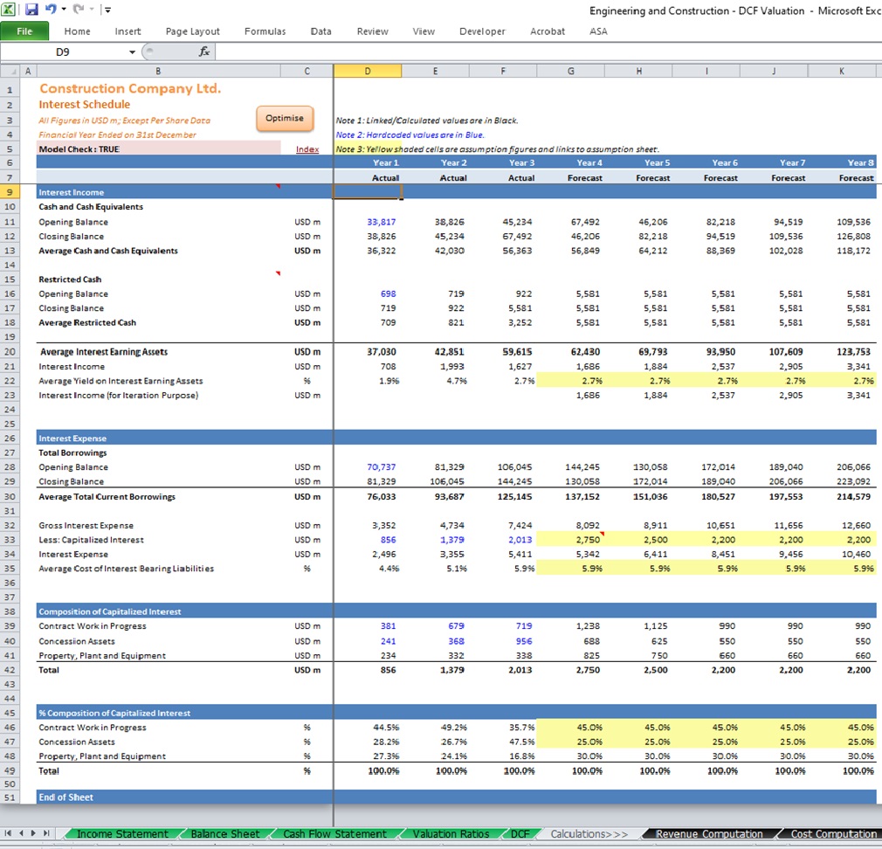This screenshot has height=849, width=882.
Task: Open the ASA ribbon tab
Action: (598, 31)
